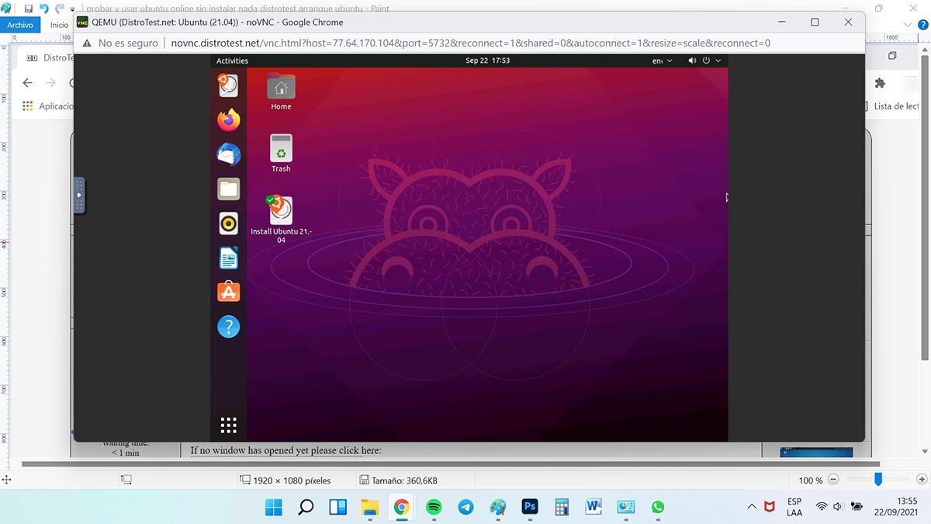The image size is (931, 524).
Task: Click the Help question mark icon
Action: 228,327
